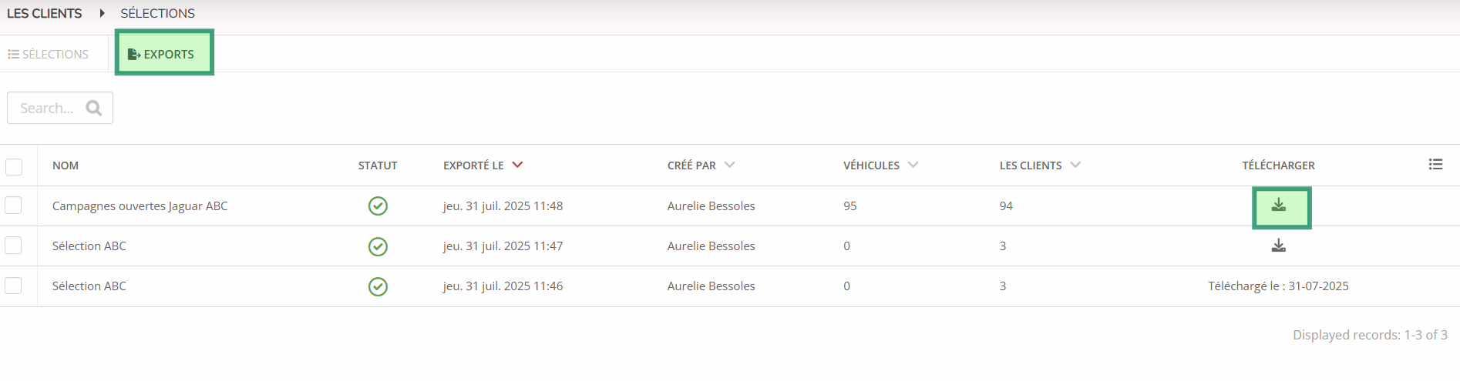Go to Les Clients breadcrumb link
The image size is (1460, 381).
coord(45,13)
